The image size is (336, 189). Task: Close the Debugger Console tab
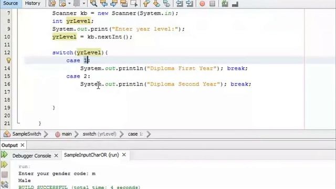click(x=56, y=155)
